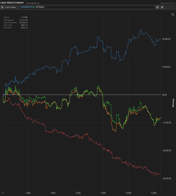Save the current filter with the disk icon
Image resolution: width=176 pixels, height=196 pixels.
point(158,7)
